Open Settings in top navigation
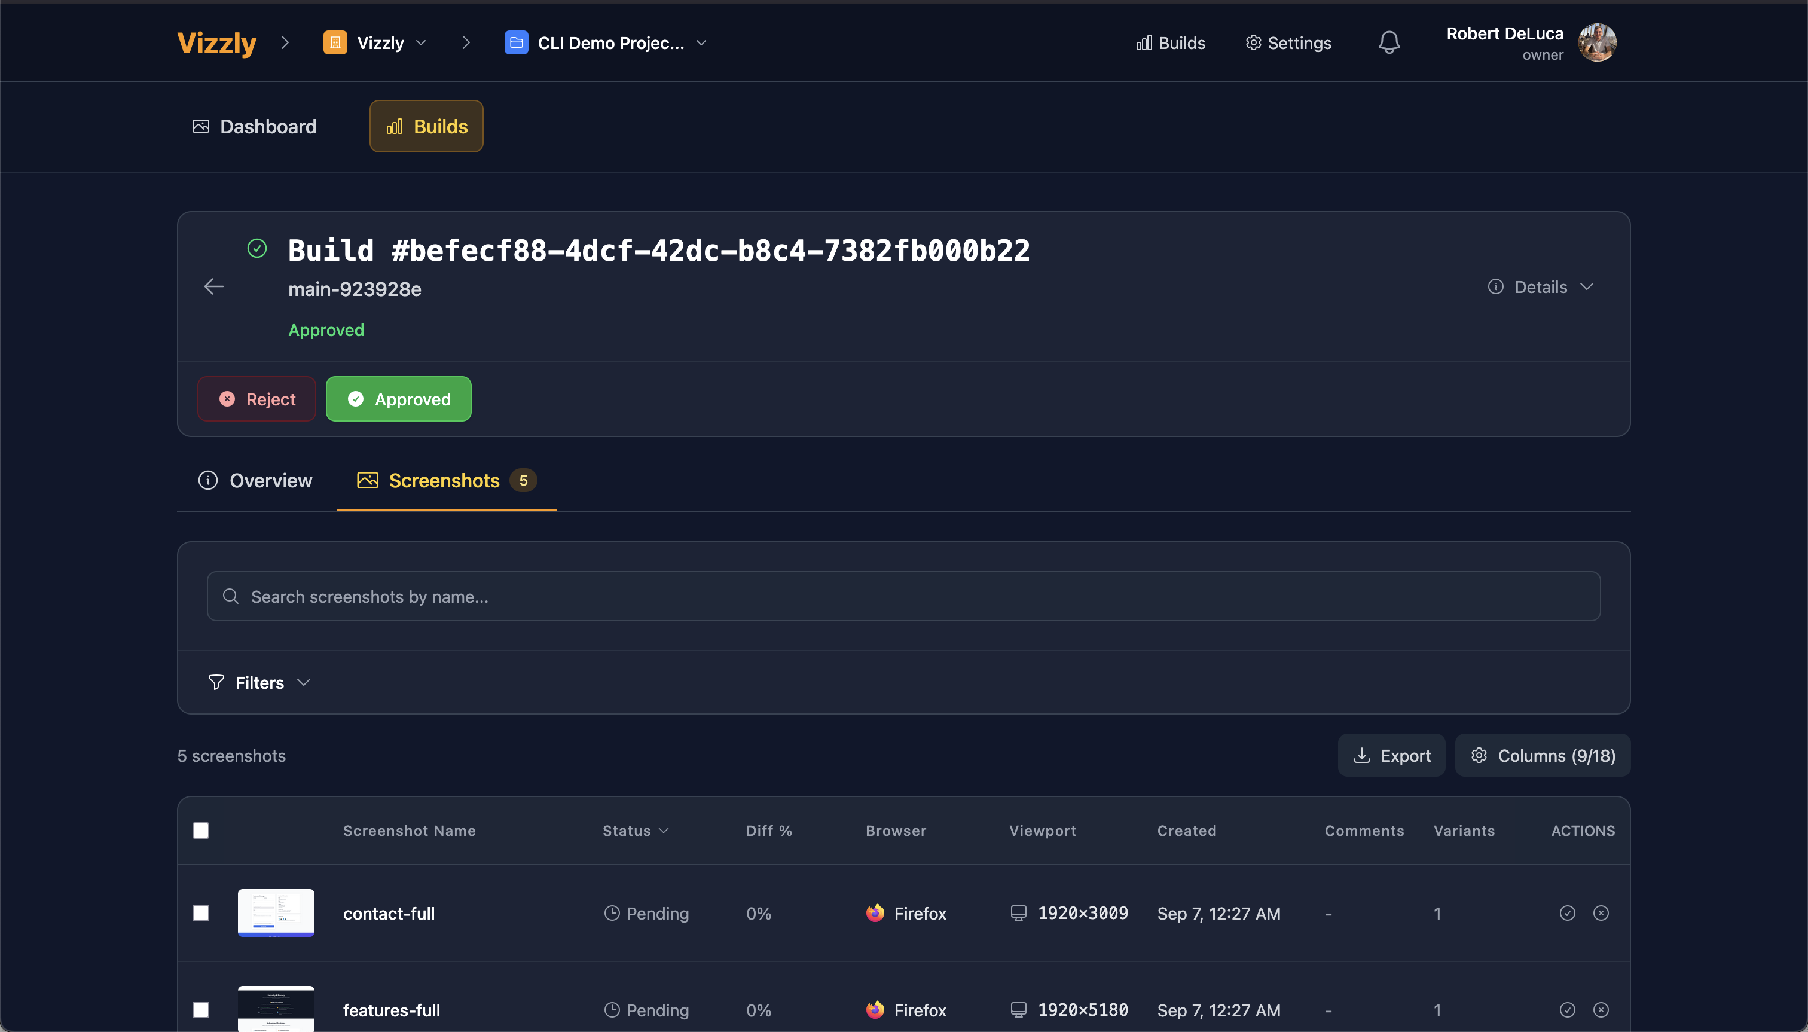Image resolution: width=1808 pixels, height=1032 pixels. [x=1288, y=42]
